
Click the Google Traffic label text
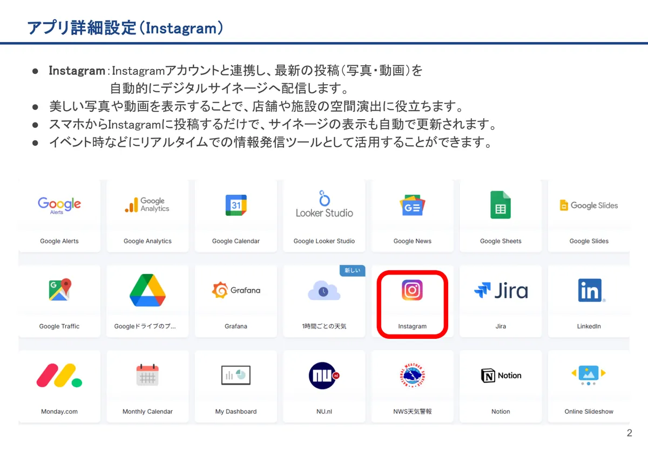(x=59, y=326)
